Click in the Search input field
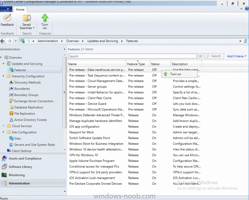The image size is (249, 200). [132, 56]
